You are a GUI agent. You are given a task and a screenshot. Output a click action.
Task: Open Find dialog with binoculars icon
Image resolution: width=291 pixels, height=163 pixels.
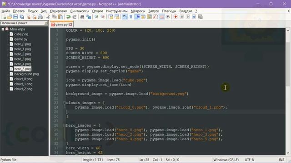coord(82,17)
